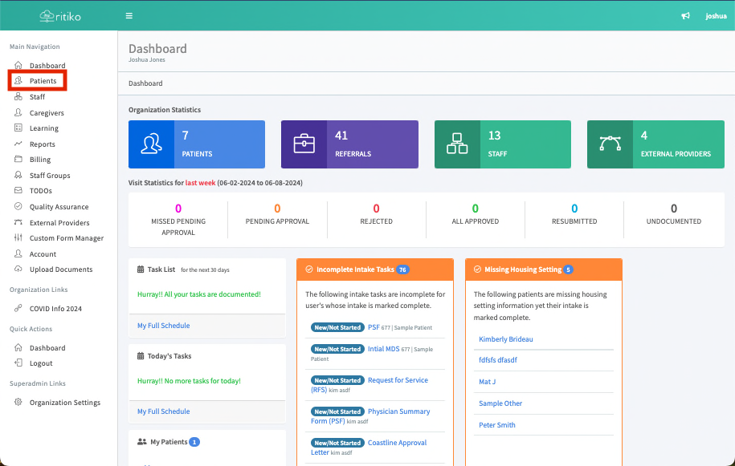
Task: Click the Billing folder icon in sidebar
Action: click(18, 160)
